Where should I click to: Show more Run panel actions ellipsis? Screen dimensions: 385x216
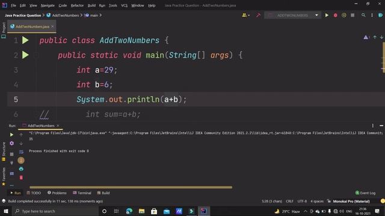[x=11, y=185]
